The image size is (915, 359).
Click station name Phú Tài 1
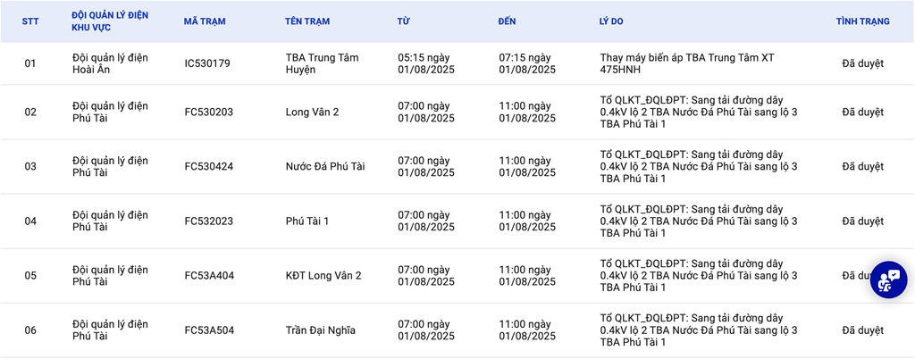click(x=307, y=221)
